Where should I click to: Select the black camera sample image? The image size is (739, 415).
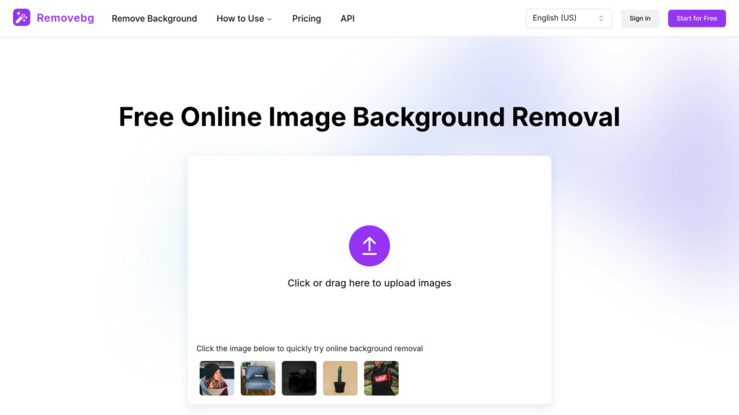(x=299, y=378)
